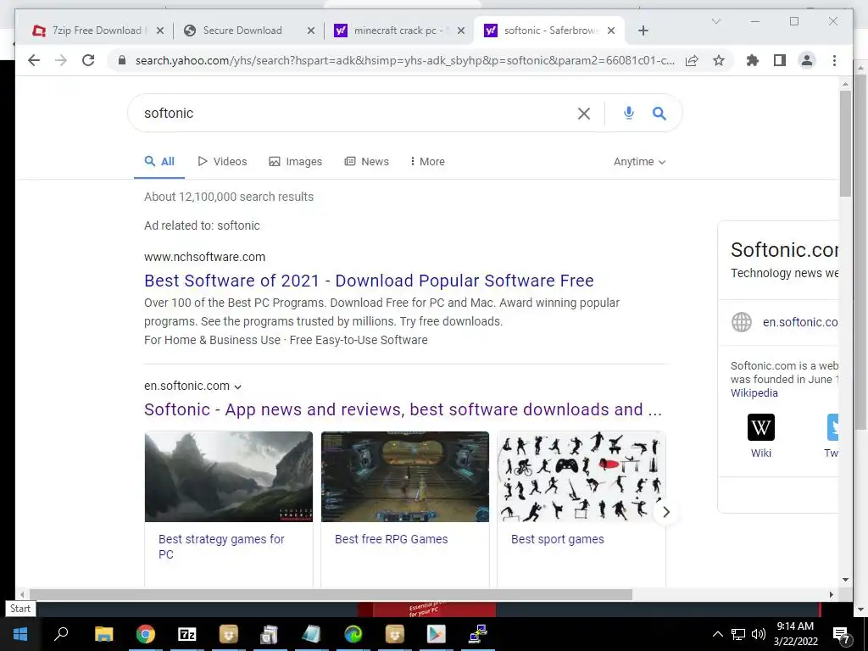Launch File Explorer from taskbar
Viewport: 868px width, 651px height.
(x=103, y=634)
